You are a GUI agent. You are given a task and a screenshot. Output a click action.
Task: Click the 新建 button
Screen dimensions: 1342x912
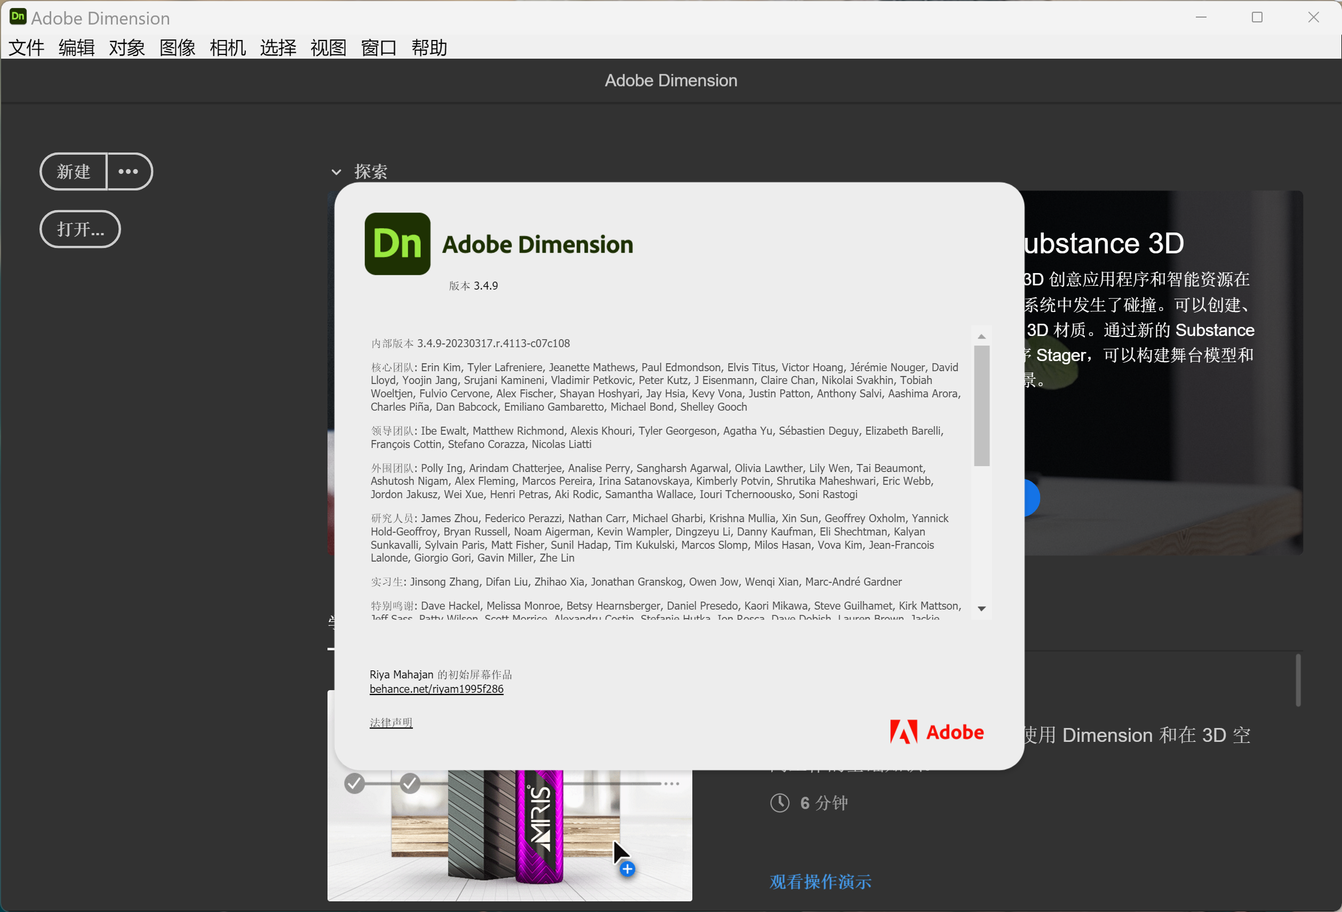pyautogui.click(x=73, y=171)
